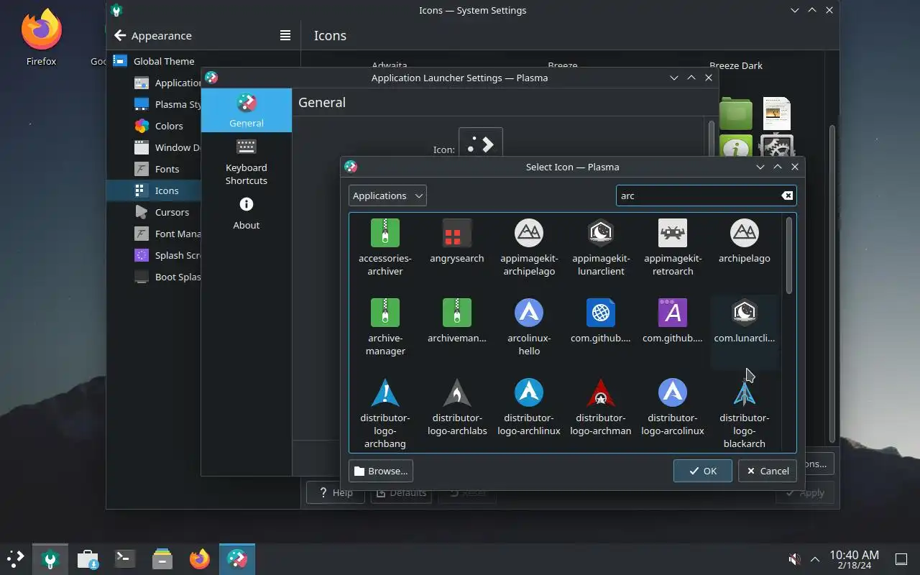Switch to System Settings in taskbar
Screen dimensions: 920x575
click(x=50, y=558)
